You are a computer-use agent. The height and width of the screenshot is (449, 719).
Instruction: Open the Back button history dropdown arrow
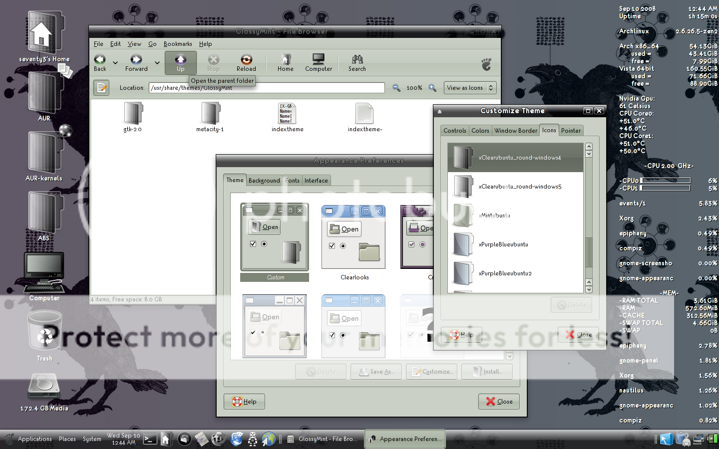click(115, 63)
